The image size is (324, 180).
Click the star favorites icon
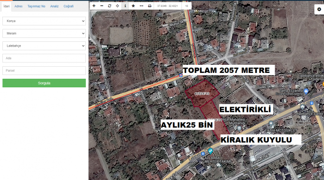(133, 6)
